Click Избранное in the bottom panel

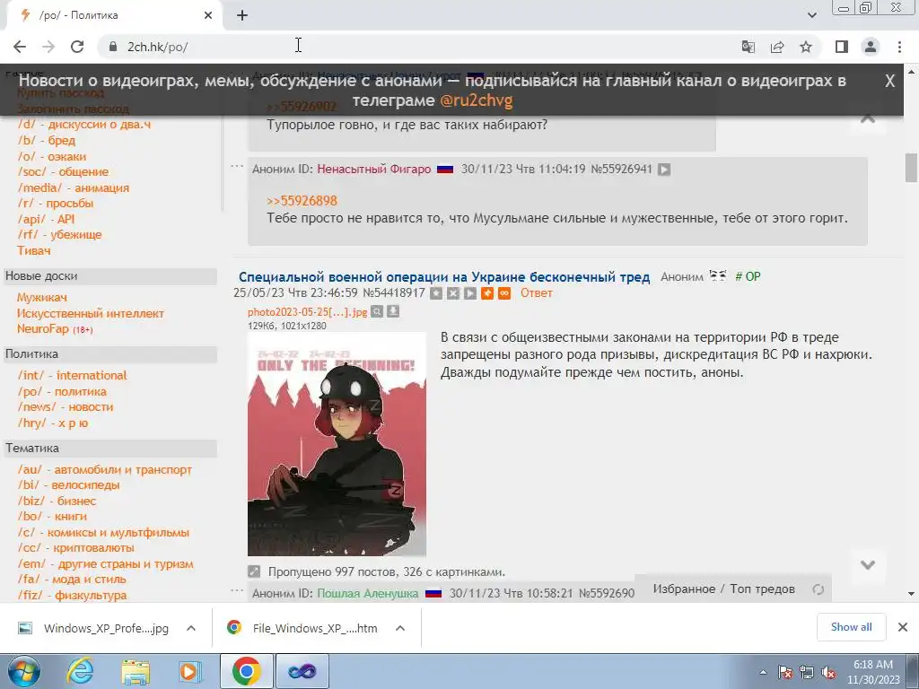[684, 589]
